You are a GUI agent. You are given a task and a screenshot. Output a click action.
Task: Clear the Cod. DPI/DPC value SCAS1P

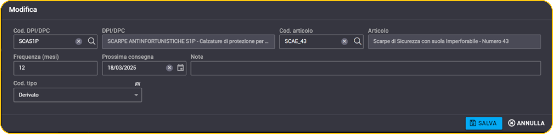(79, 41)
